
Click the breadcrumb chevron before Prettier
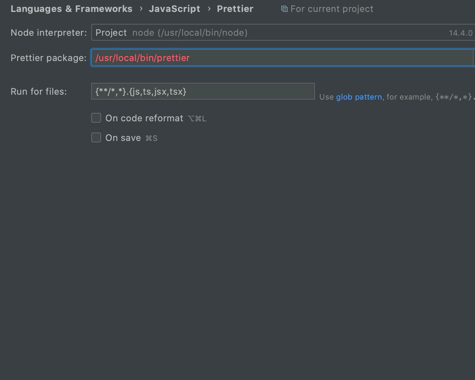(209, 9)
